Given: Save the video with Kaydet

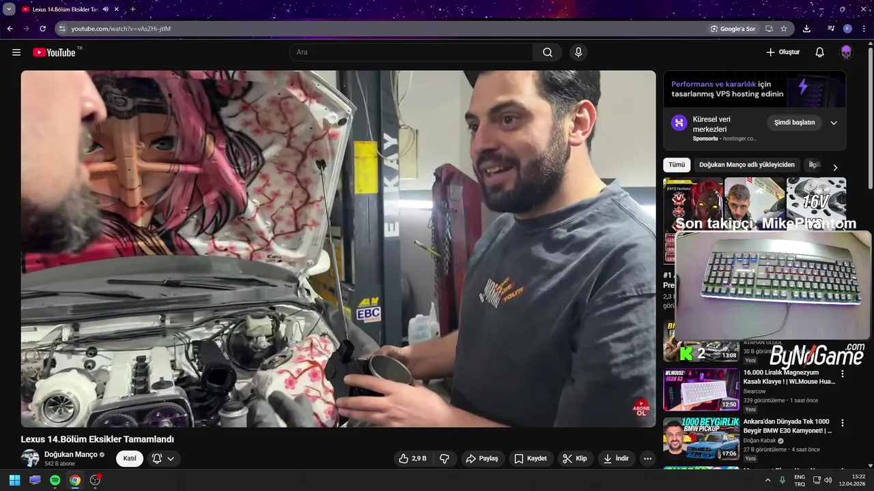Looking at the screenshot, I should point(531,458).
